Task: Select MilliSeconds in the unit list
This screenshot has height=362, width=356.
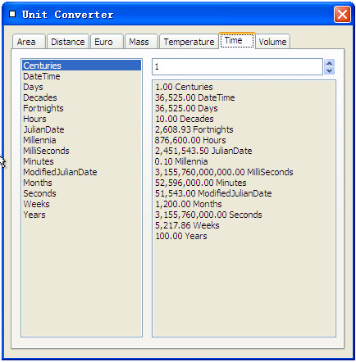Action: 81,151
